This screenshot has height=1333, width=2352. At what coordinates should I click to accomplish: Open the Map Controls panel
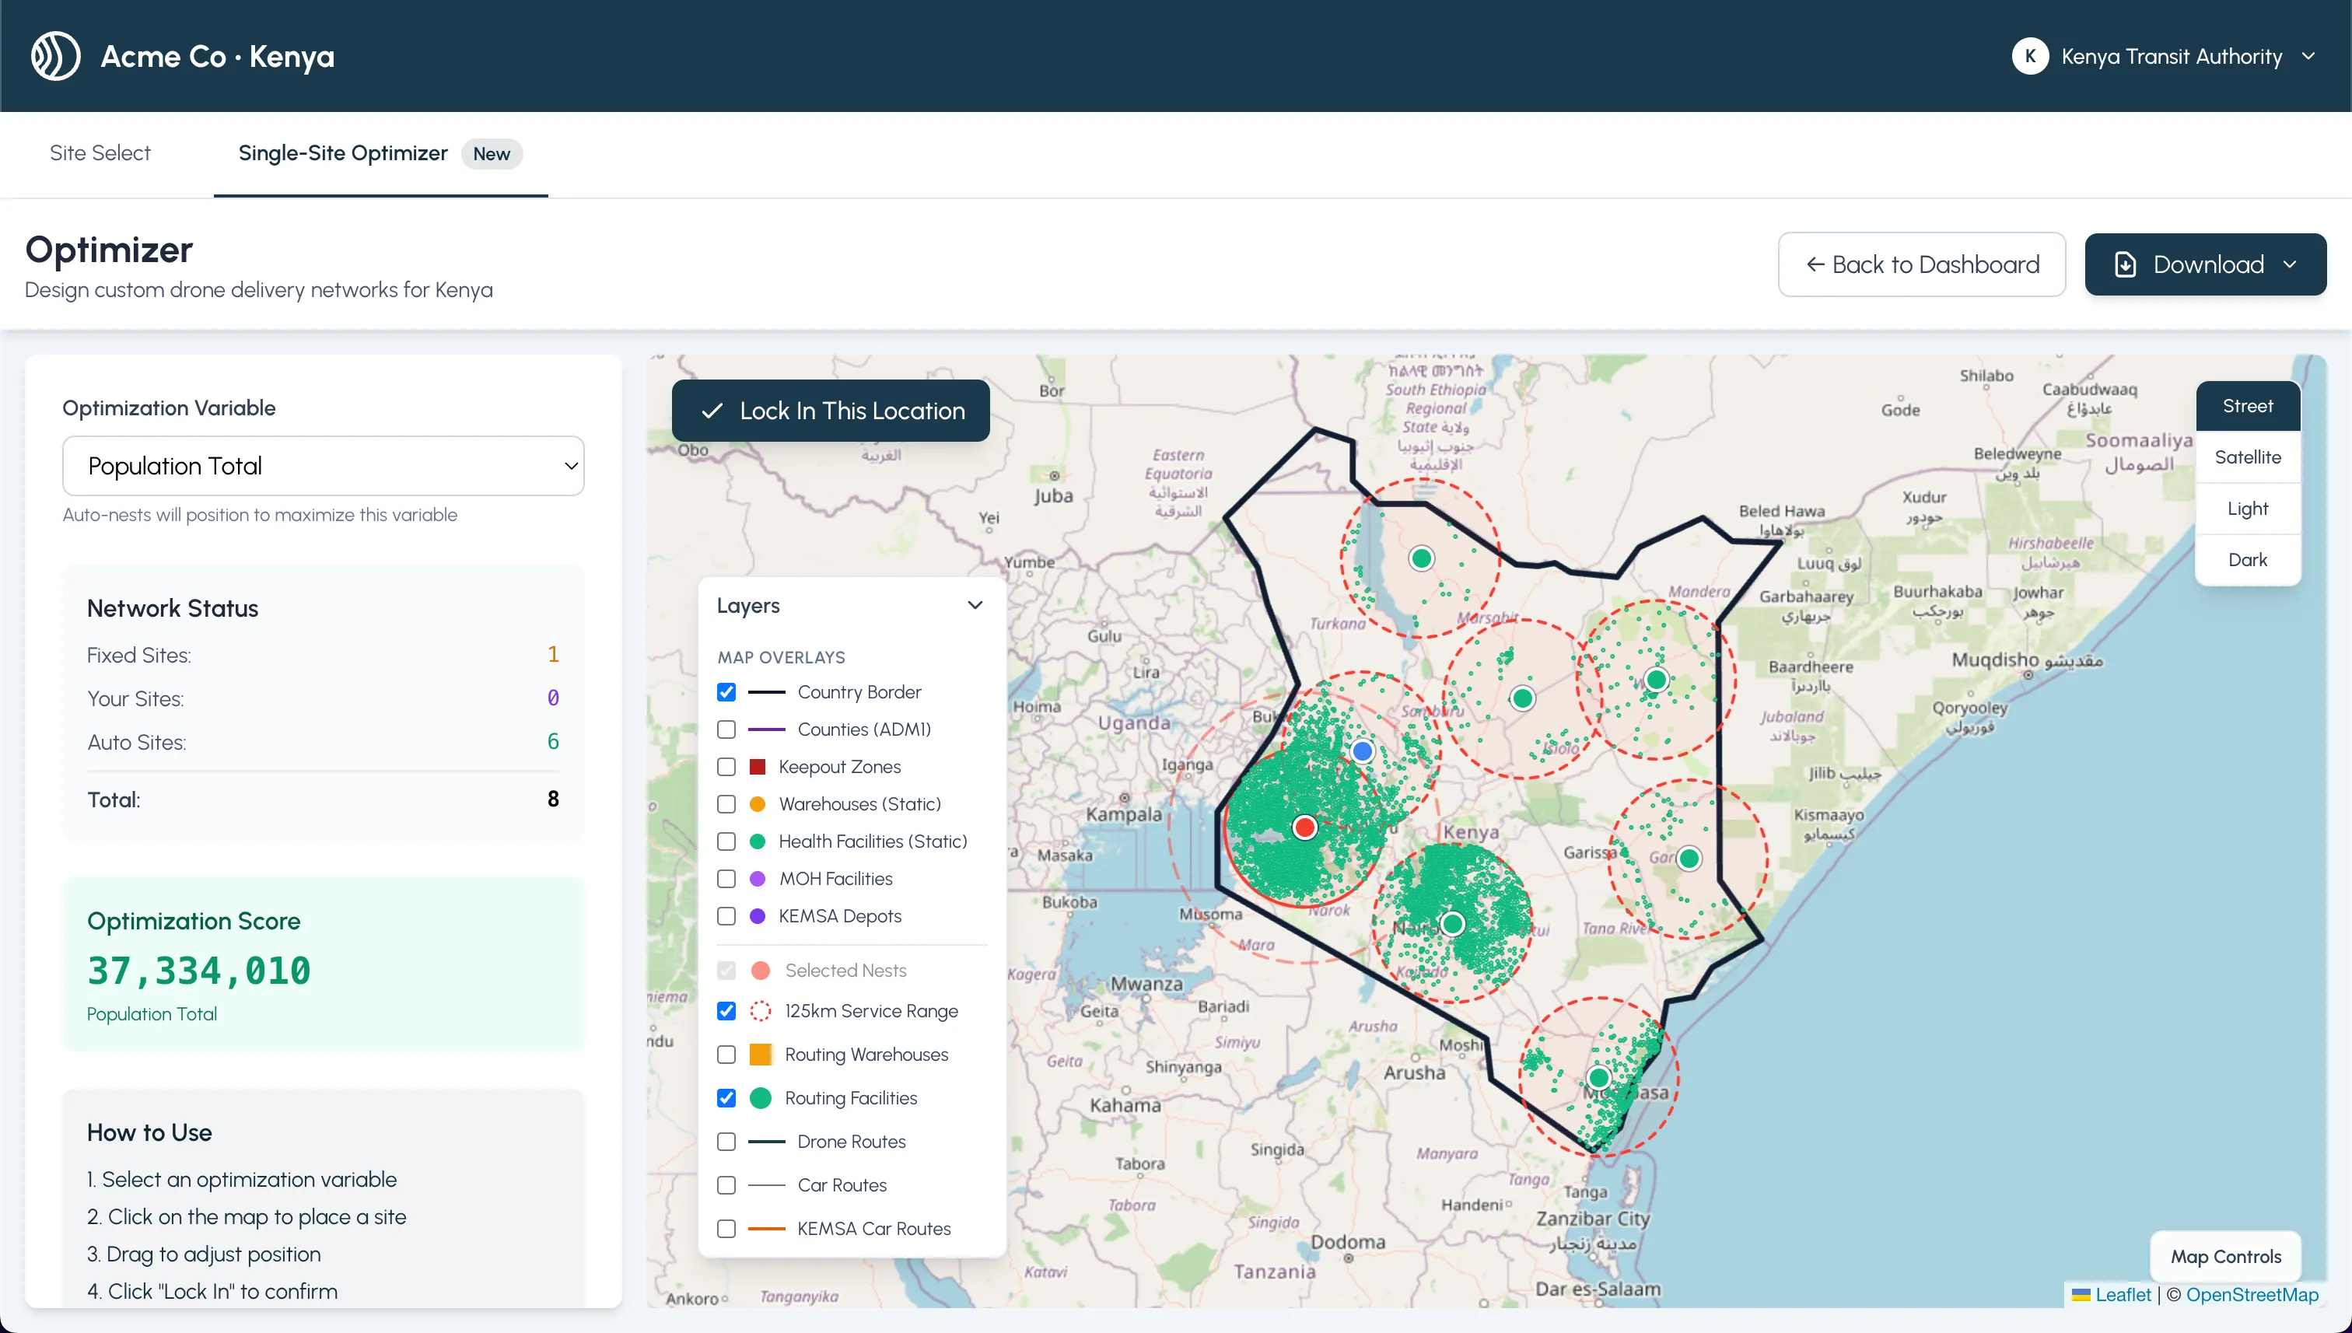(x=2224, y=1256)
